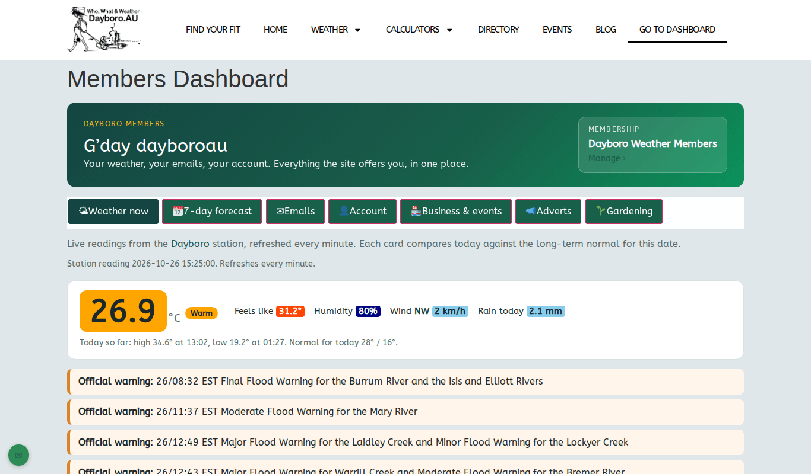The height and width of the screenshot is (474, 811).
Task: Click the Manage membership link
Action: pos(607,158)
